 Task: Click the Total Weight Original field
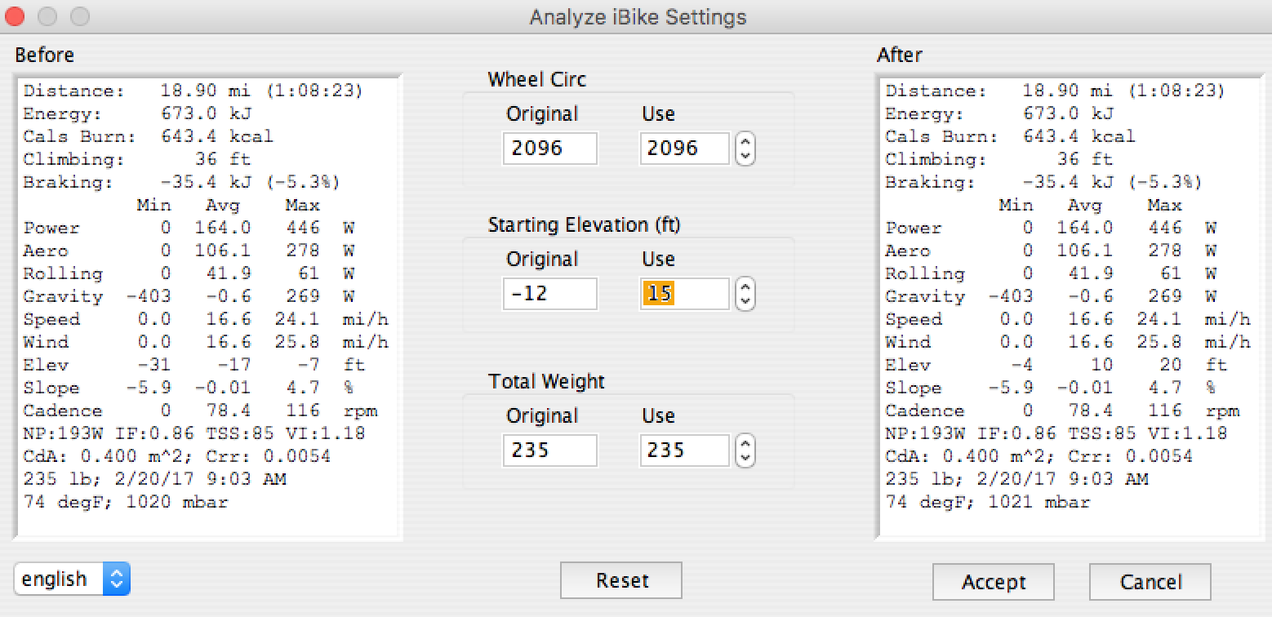pos(549,450)
